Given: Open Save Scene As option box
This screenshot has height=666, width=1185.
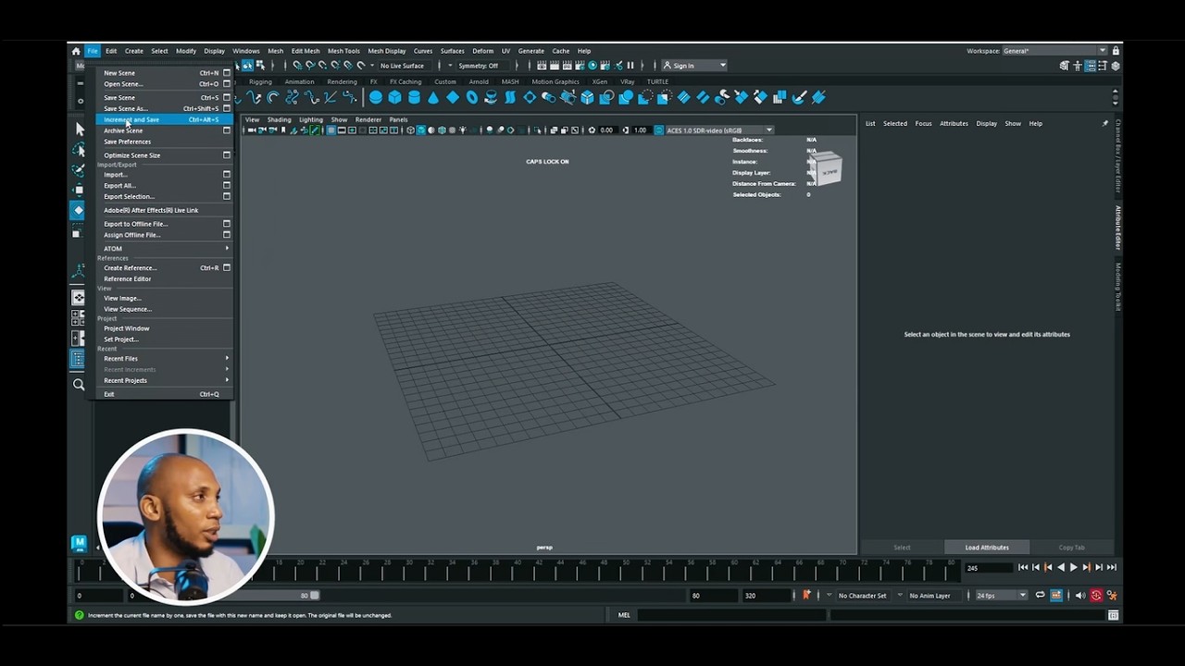Looking at the screenshot, I should click(227, 108).
